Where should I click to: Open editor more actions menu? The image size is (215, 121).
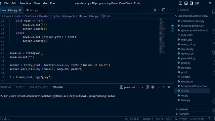pyautogui.click(x=169, y=10)
